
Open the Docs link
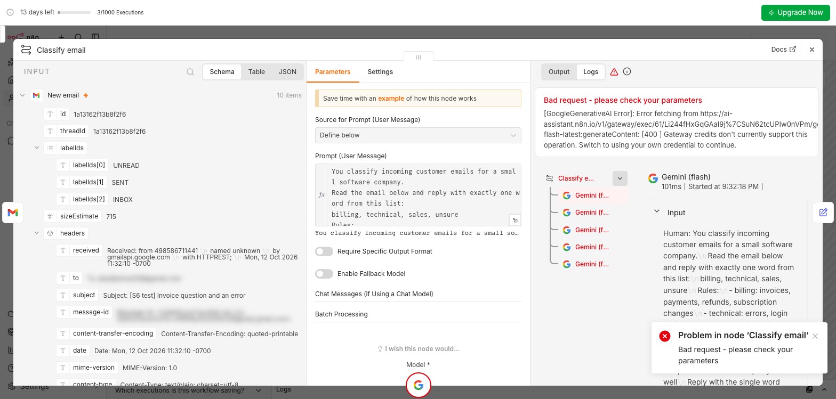pos(784,50)
